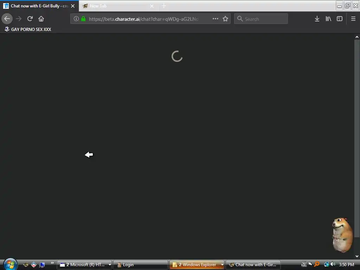Expand the quick launch overflow chevron
The image size is (360, 270).
click(x=52, y=263)
